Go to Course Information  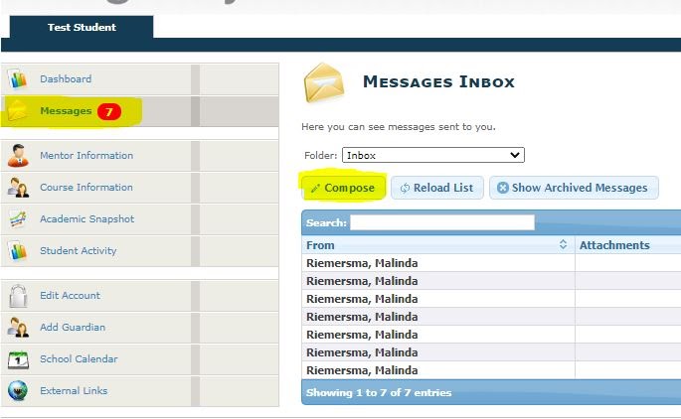86,187
